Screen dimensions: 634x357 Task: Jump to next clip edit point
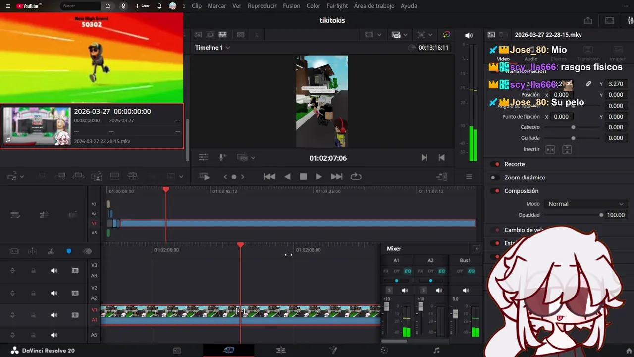[424, 157]
